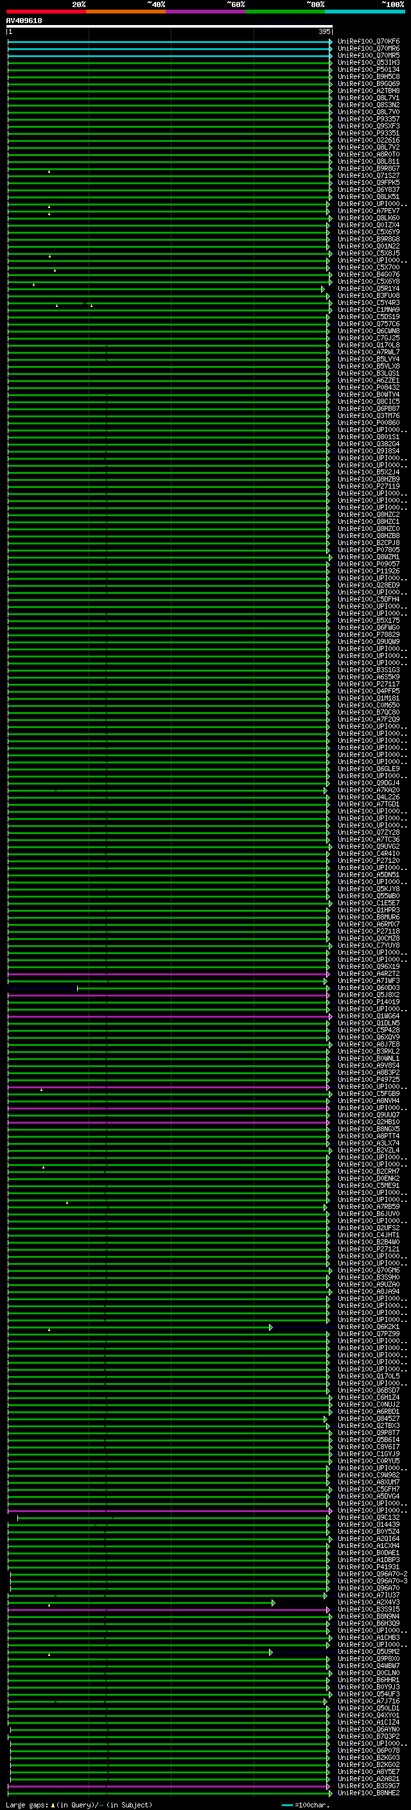This screenshot has width=411, height=1810.
Task: Click the UniRef100_Q54UF3 label
Action: tap(369, 1694)
